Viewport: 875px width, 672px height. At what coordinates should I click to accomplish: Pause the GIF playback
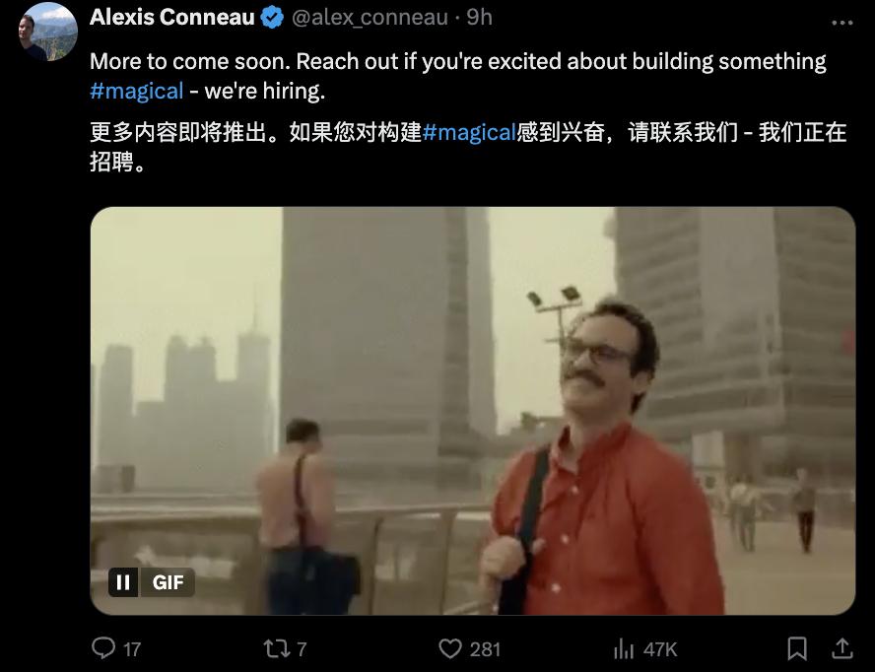pos(123,582)
